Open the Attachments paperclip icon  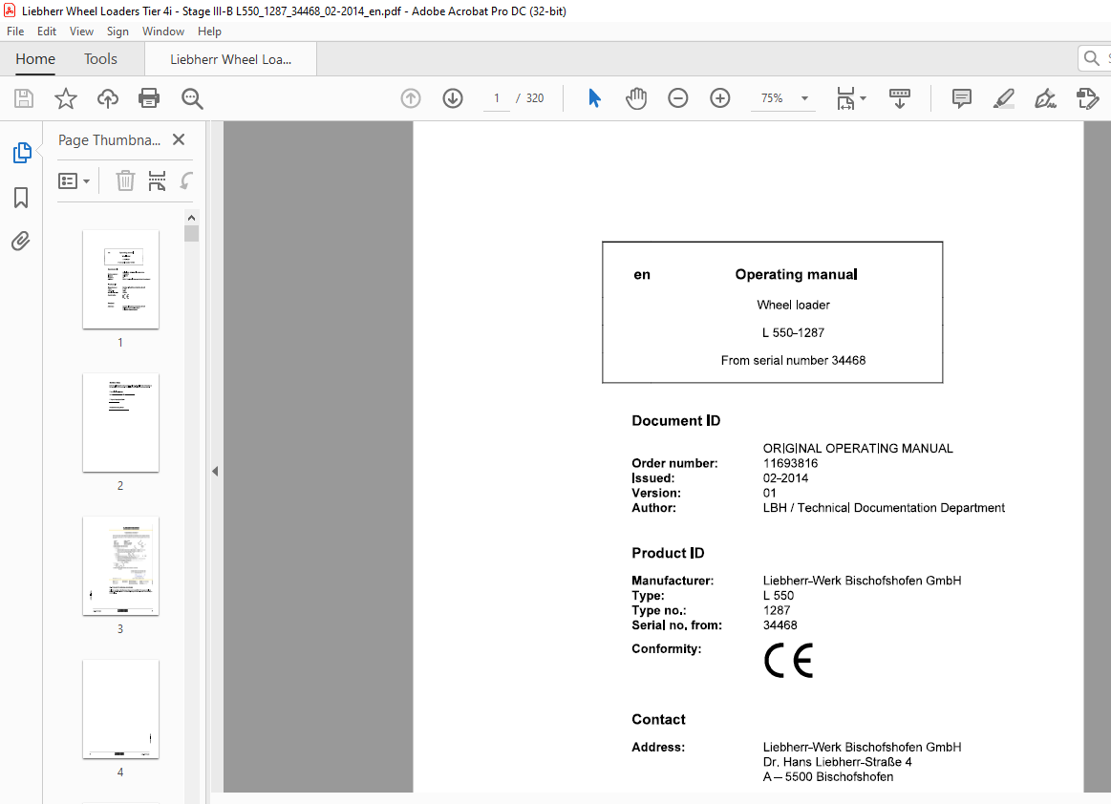[x=21, y=242]
